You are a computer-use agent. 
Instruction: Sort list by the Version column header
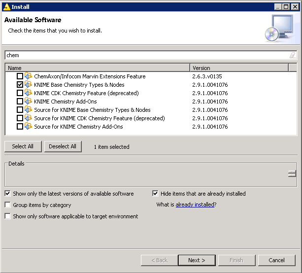[x=243, y=68]
